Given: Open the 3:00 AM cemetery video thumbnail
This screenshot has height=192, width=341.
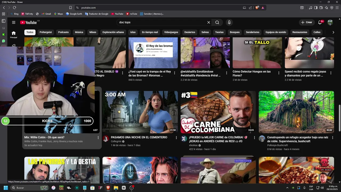Looking at the screenshot, I should pyautogui.click(x=140, y=112).
